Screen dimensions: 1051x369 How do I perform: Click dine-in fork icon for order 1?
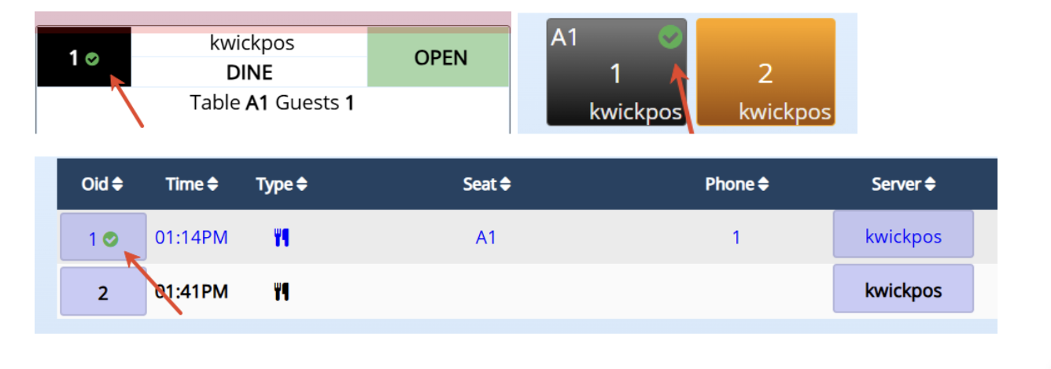(x=282, y=237)
